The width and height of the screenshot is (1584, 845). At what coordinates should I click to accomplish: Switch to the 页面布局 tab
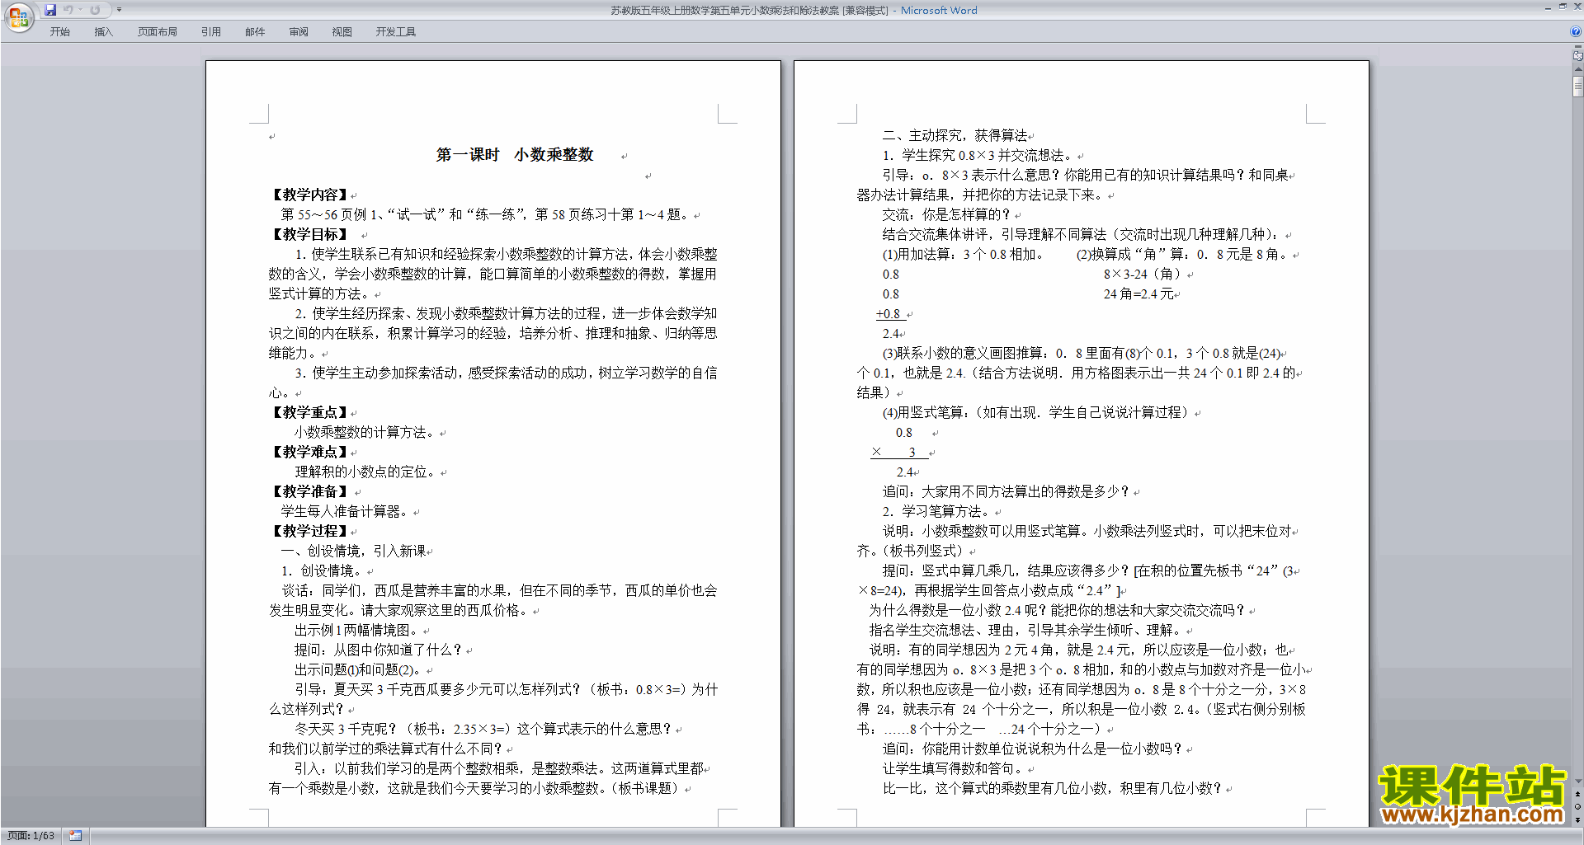point(158,32)
